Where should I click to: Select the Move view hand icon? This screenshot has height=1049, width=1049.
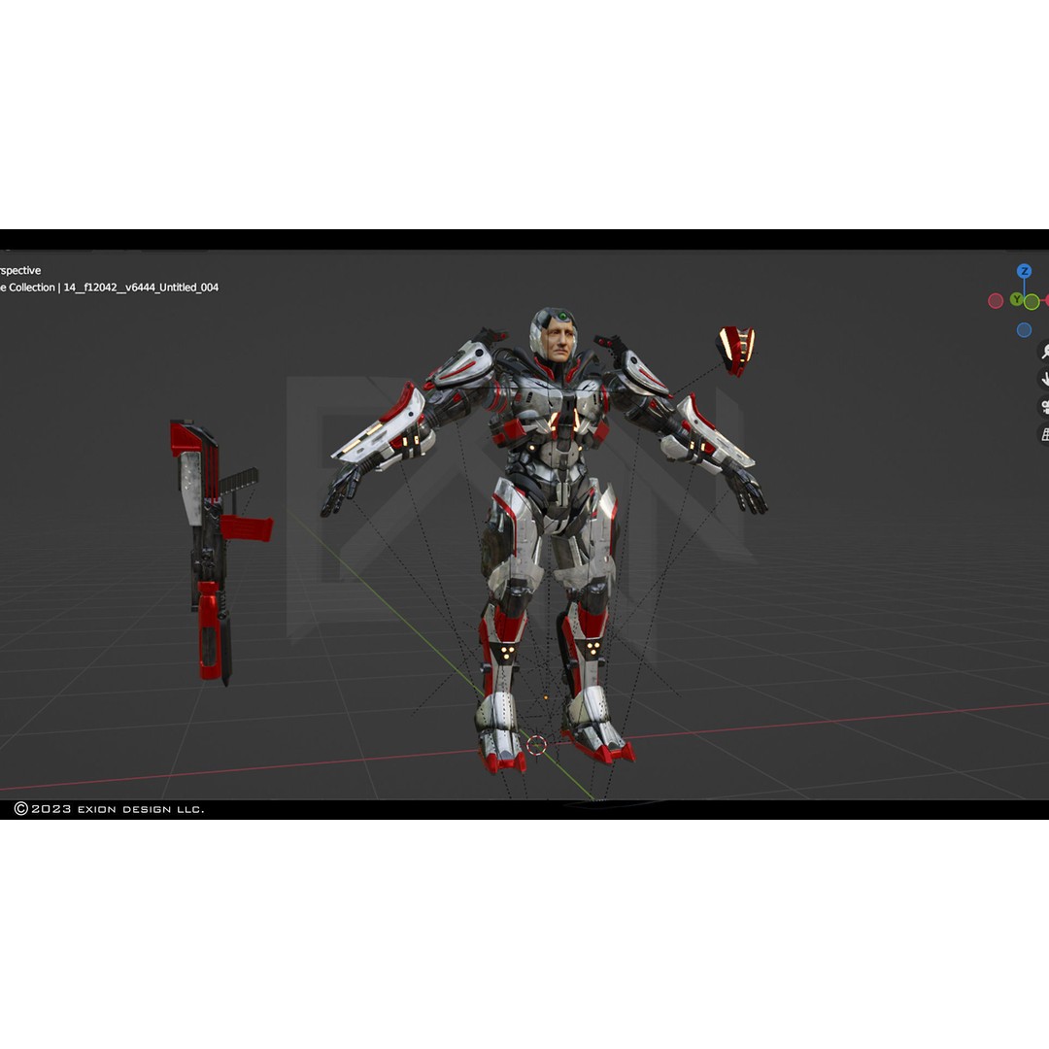(x=1044, y=376)
